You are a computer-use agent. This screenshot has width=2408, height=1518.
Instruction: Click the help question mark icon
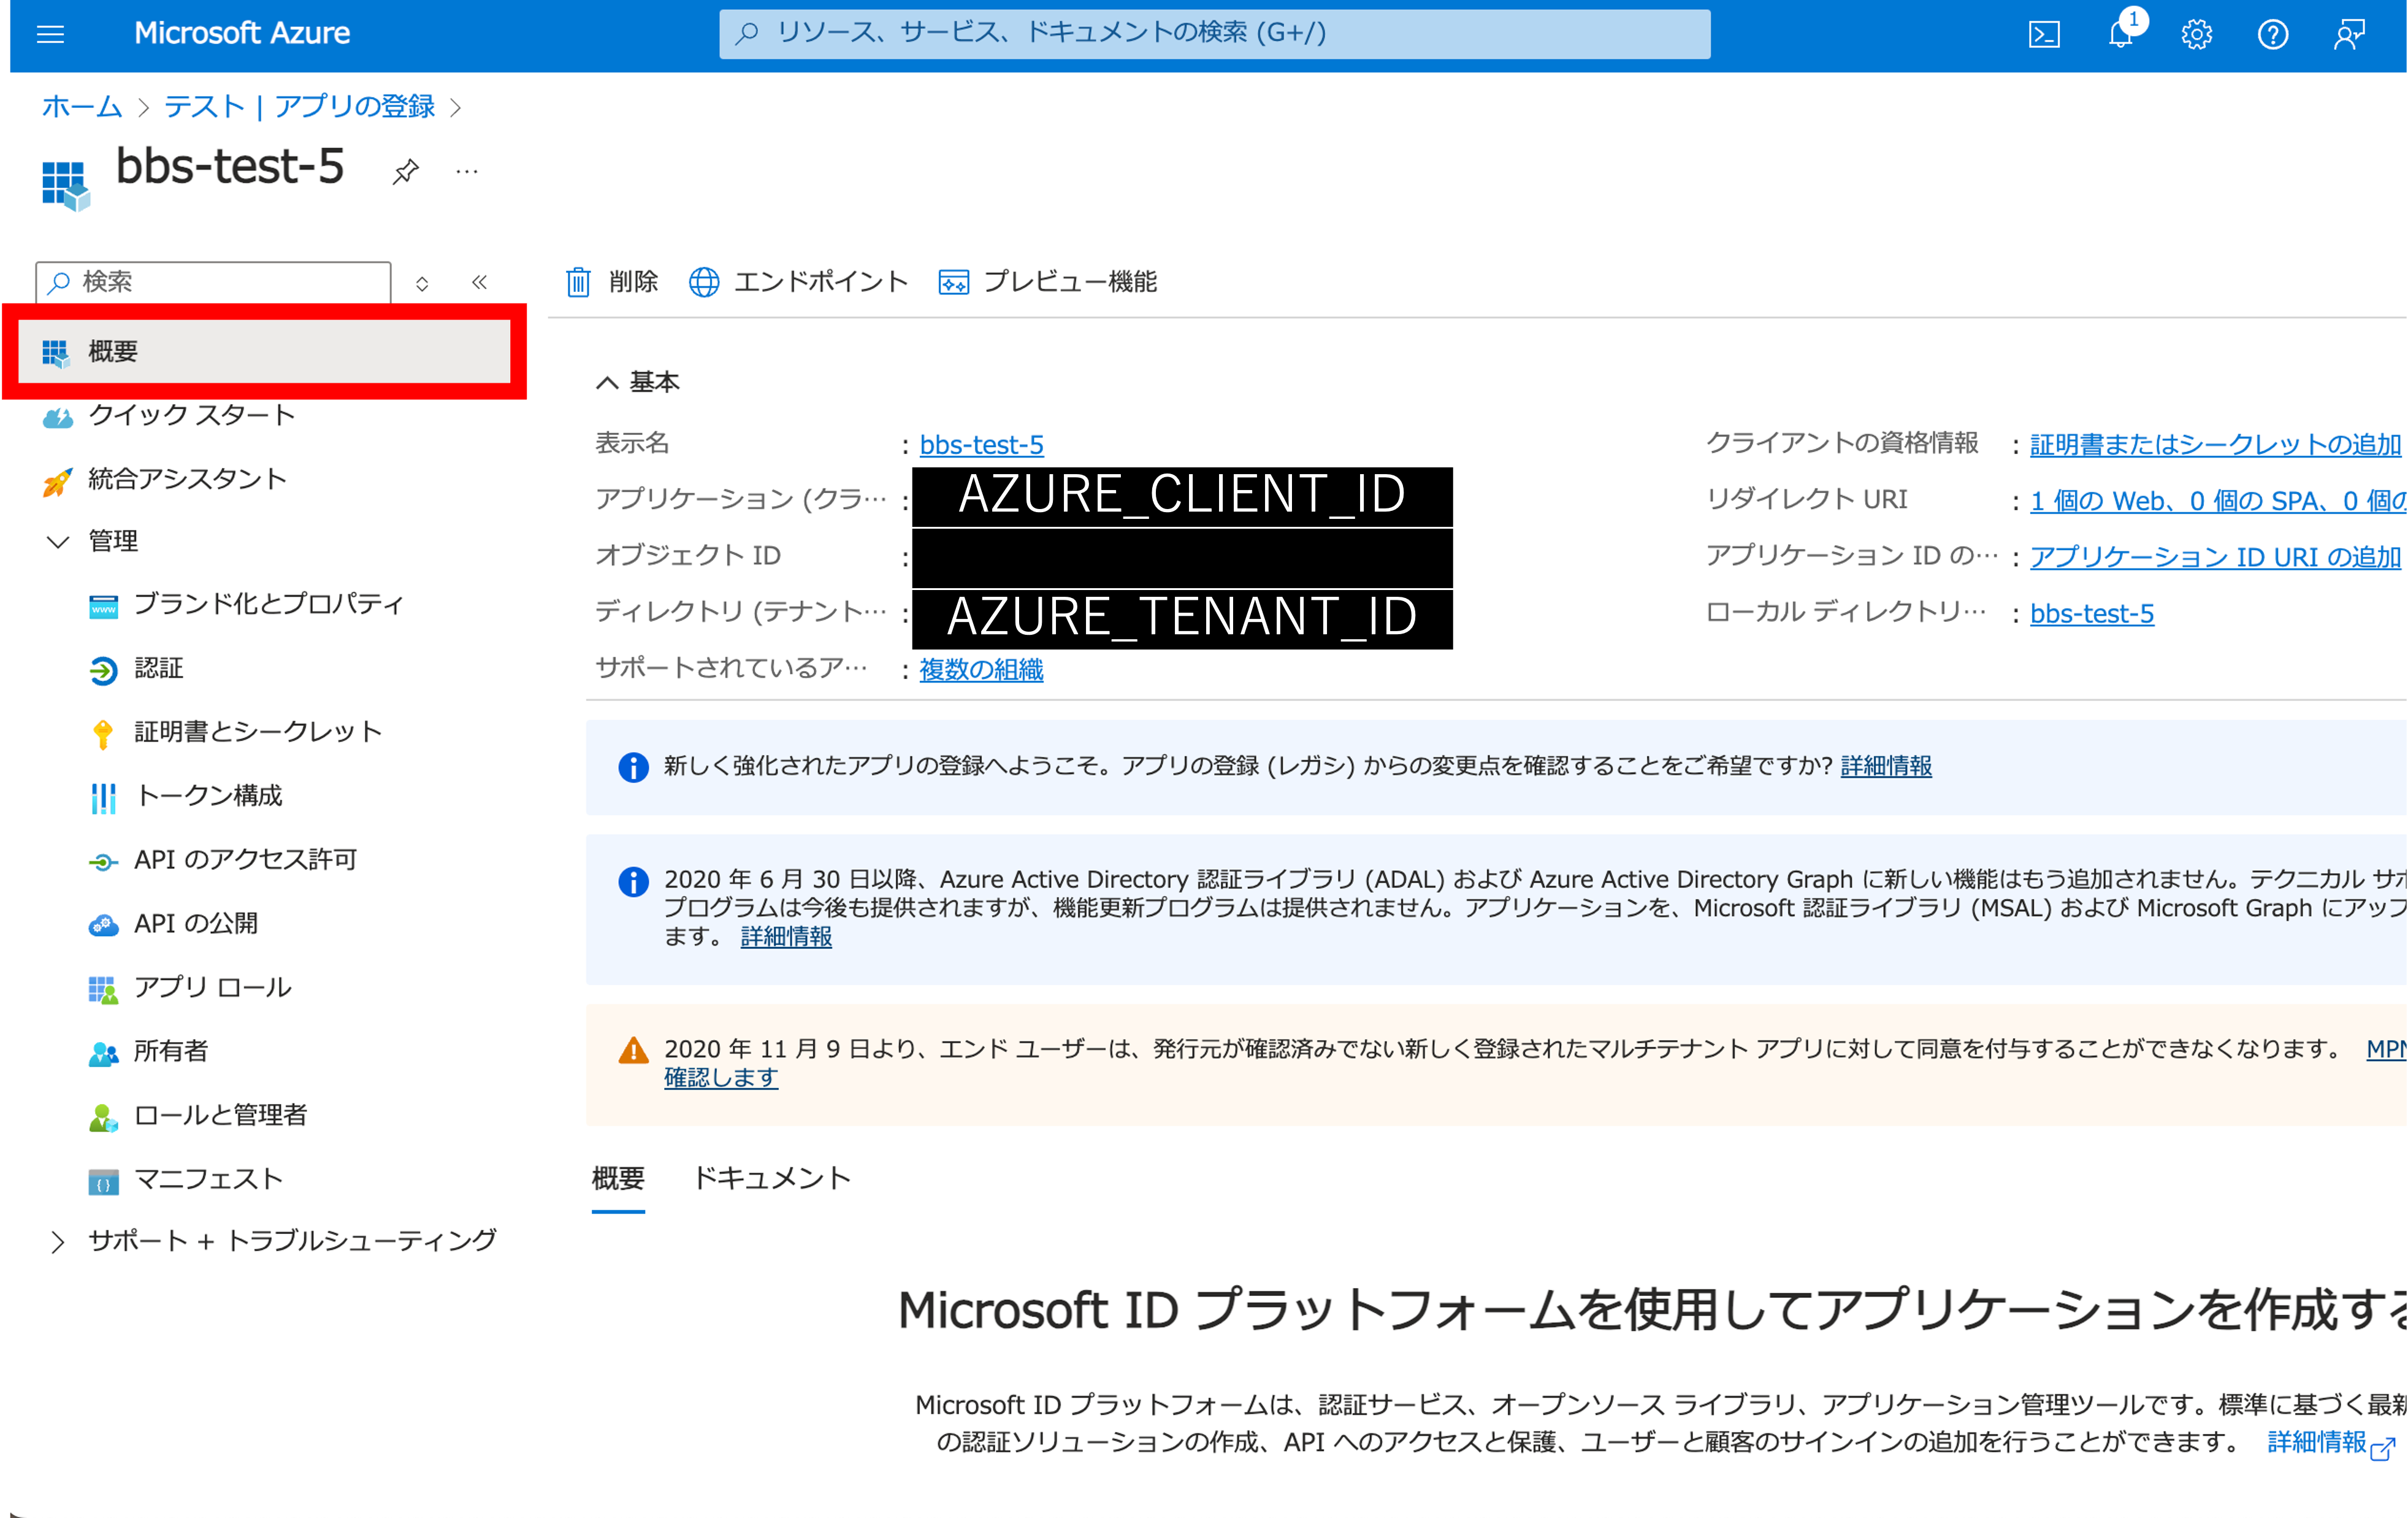[x=2272, y=35]
